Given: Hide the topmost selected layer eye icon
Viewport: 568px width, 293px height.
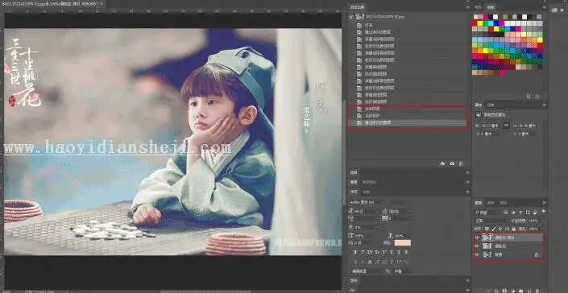Looking at the screenshot, I should [x=476, y=237].
